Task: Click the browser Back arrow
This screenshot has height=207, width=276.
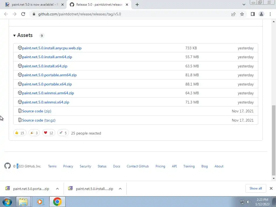Action: coord(6,14)
